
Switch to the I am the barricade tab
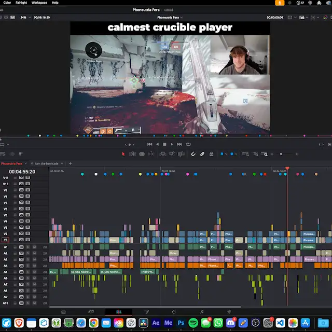point(46,163)
